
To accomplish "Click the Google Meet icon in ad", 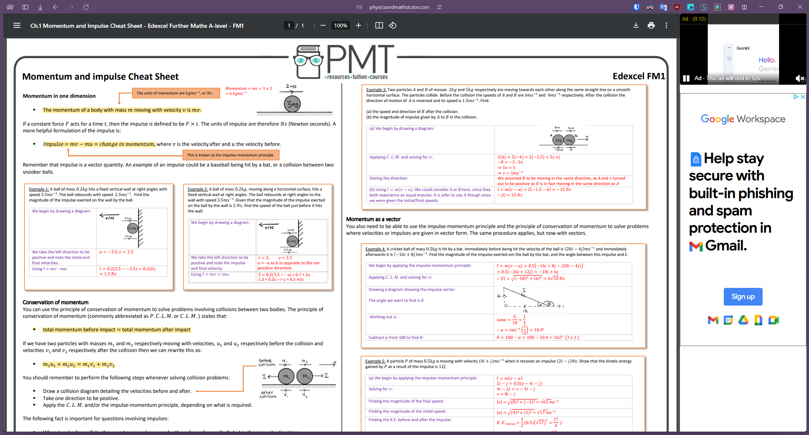I will coord(774,320).
